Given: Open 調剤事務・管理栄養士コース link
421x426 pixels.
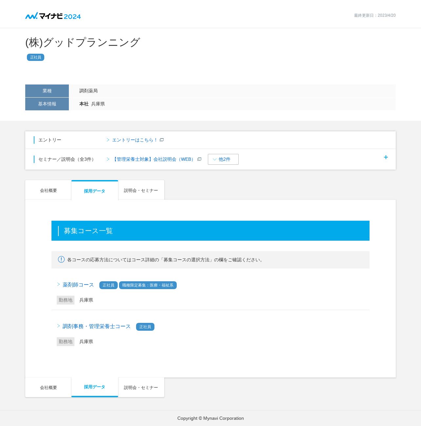Looking at the screenshot, I should coord(97,326).
